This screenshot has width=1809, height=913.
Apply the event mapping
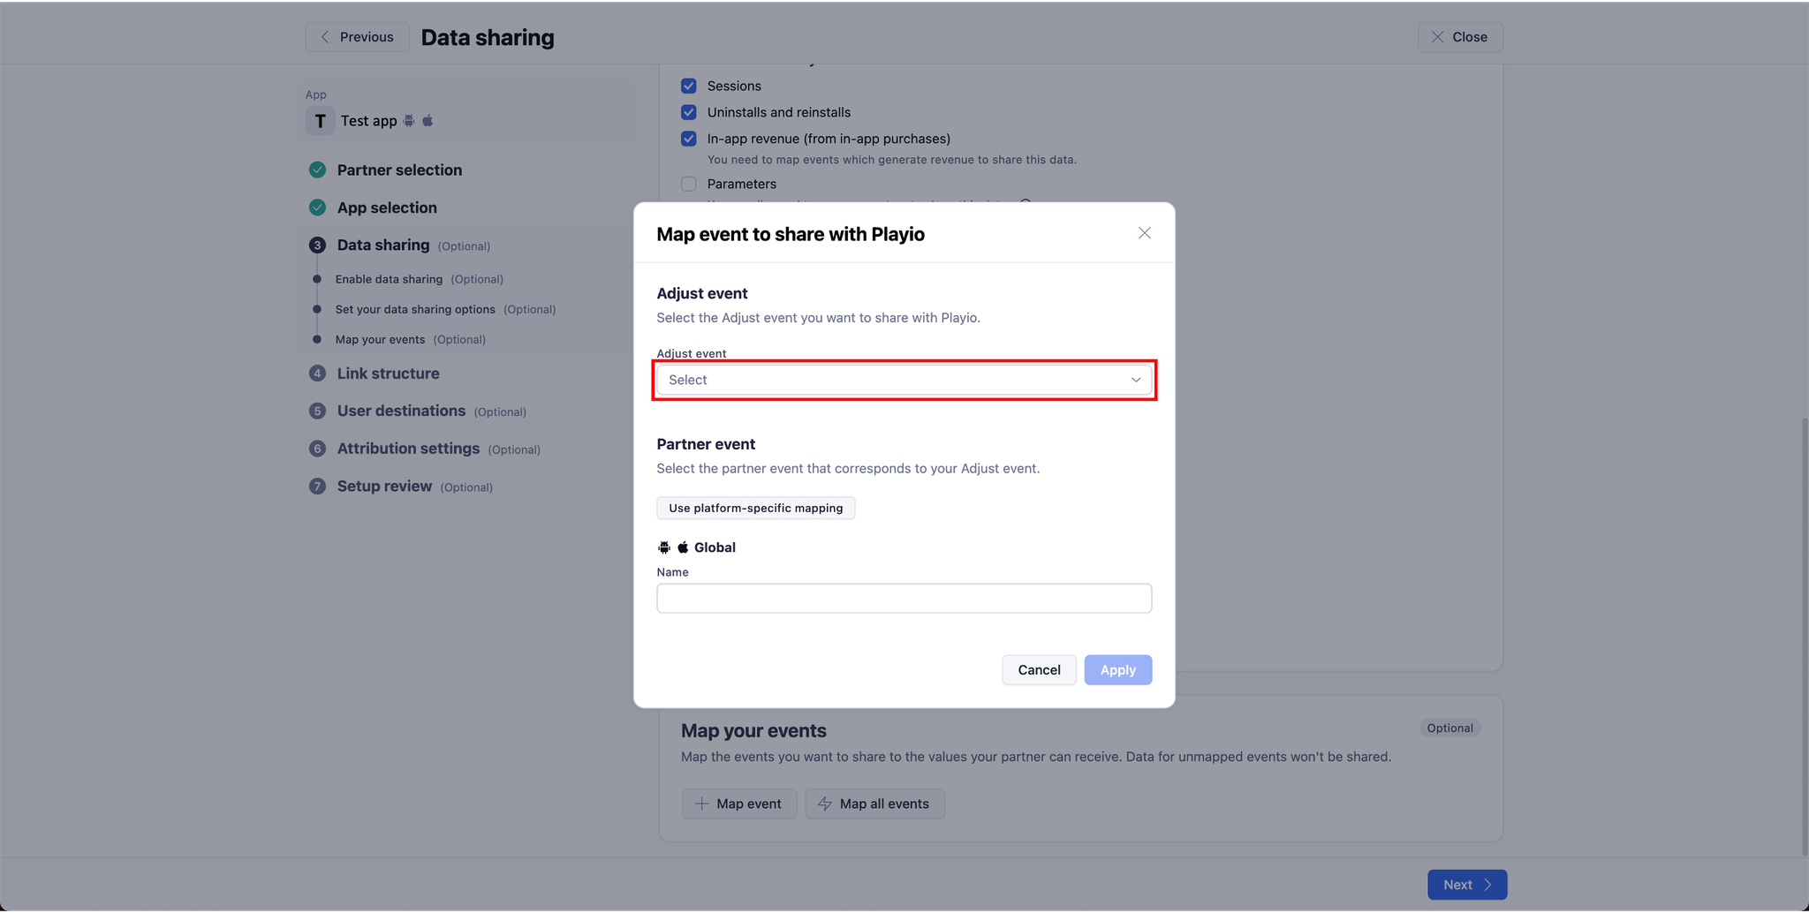(x=1117, y=669)
